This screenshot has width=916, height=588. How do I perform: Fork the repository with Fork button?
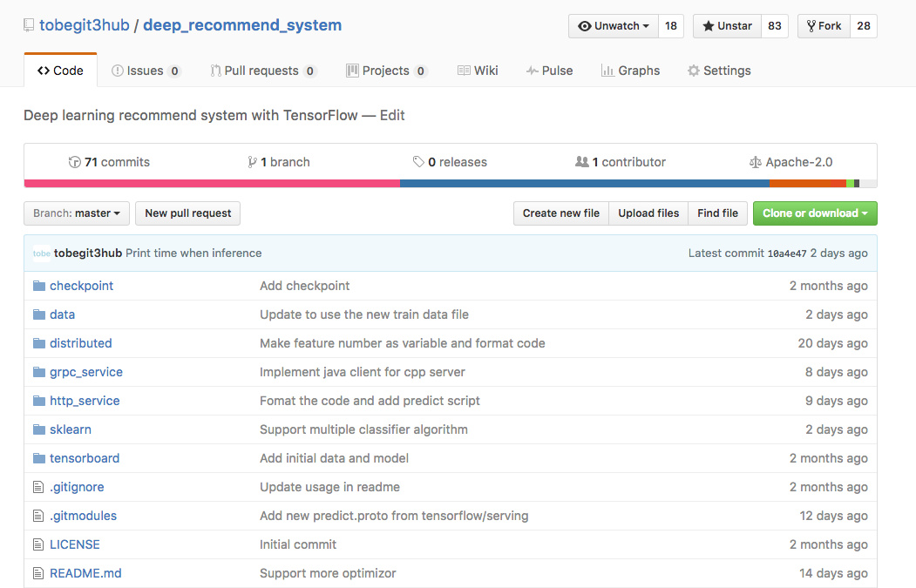tap(824, 25)
